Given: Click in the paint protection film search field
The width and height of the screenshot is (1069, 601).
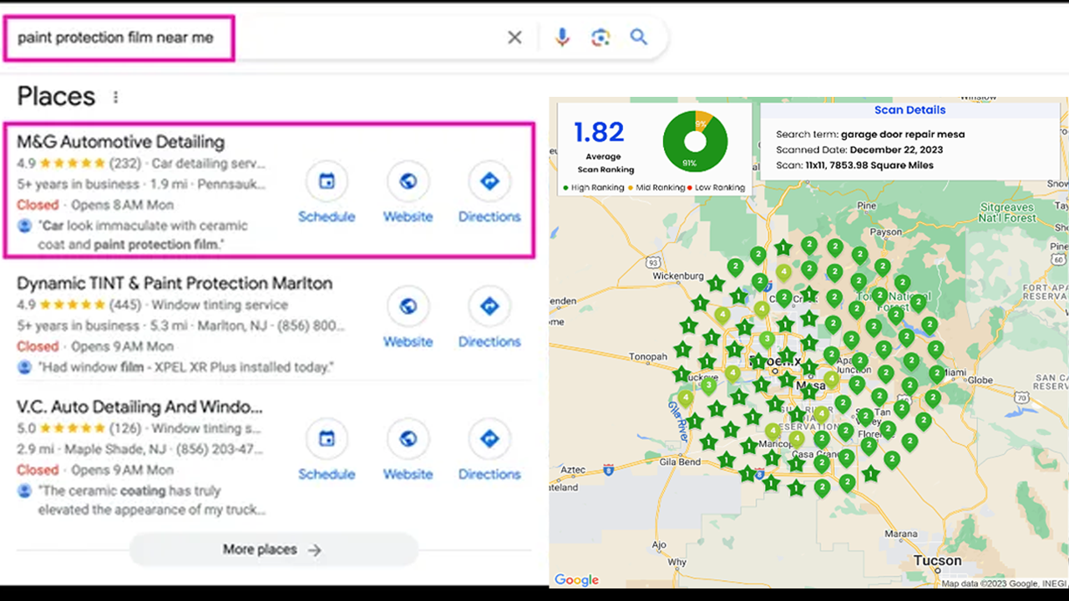Looking at the screenshot, I should tap(117, 38).
